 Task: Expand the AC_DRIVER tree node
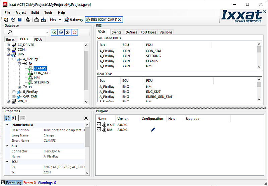click(x=8, y=45)
